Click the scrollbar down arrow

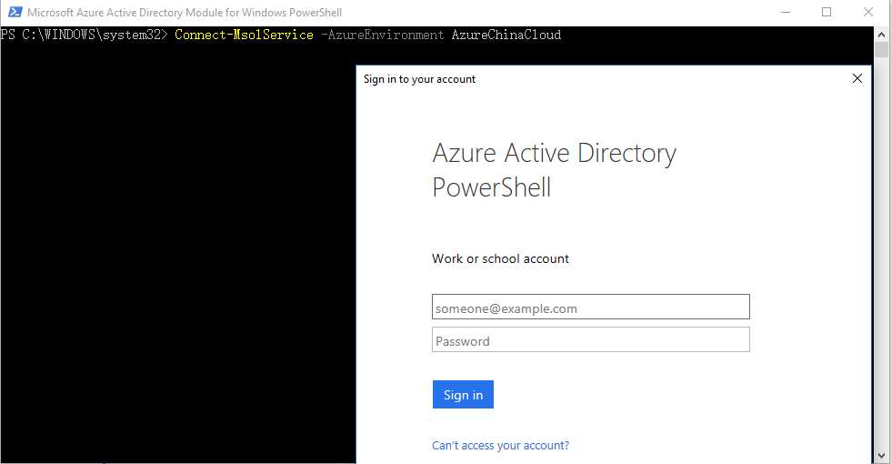pos(881,455)
